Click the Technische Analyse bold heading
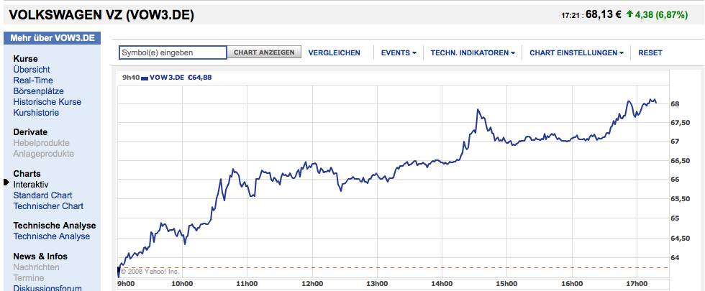This screenshot has width=705, height=291. pyautogui.click(x=55, y=226)
